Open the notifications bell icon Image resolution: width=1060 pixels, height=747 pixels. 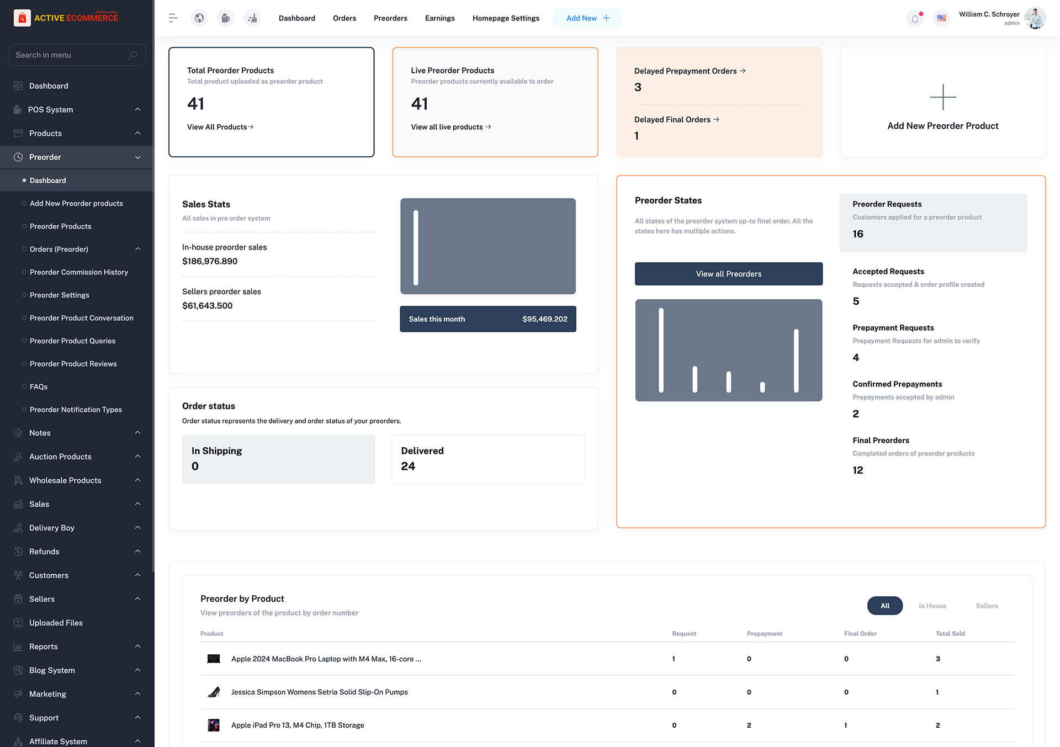915,18
